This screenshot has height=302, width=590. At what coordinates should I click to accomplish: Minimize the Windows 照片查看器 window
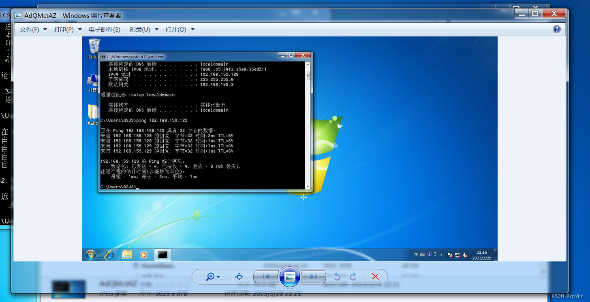(521, 13)
